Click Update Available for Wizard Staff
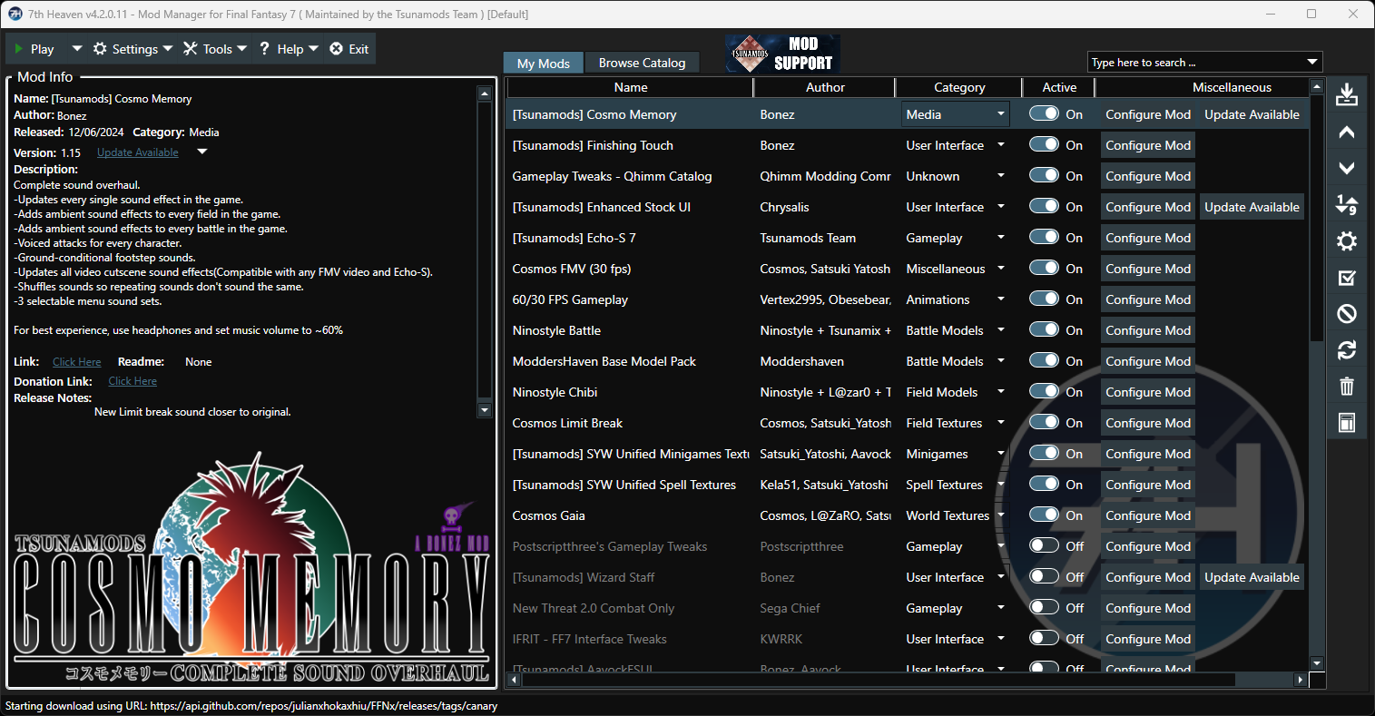 1252,577
